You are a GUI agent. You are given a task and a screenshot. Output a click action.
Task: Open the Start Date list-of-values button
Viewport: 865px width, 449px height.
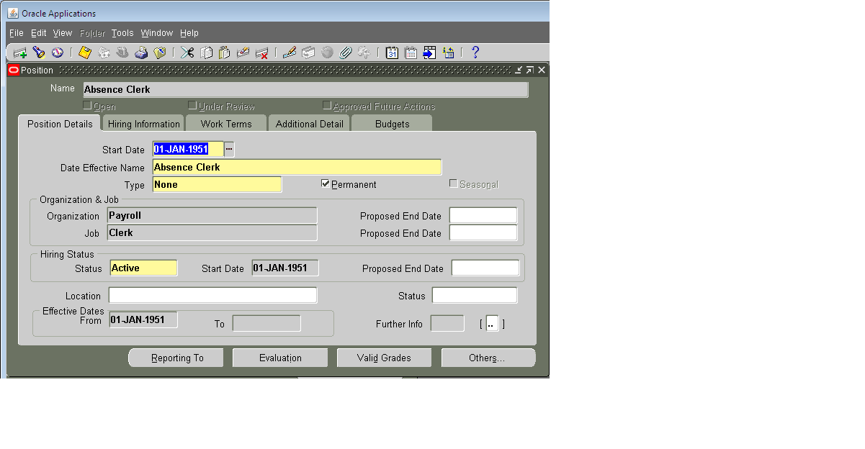(229, 149)
